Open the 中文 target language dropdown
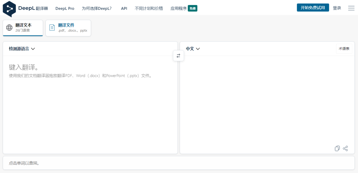This screenshot has height=173, width=358. pyautogui.click(x=193, y=49)
